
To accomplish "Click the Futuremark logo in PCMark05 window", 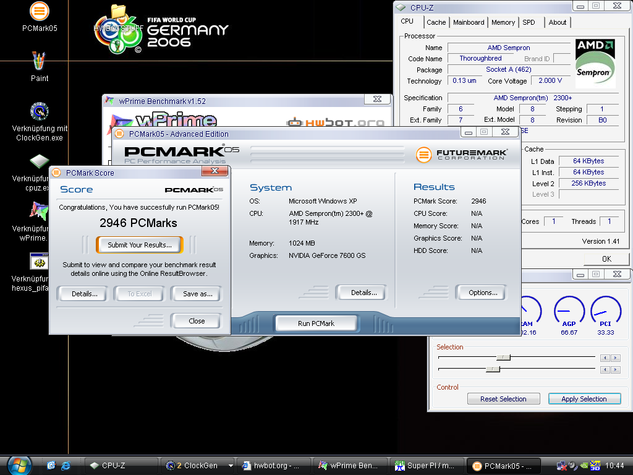I will click(x=461, y=154).
